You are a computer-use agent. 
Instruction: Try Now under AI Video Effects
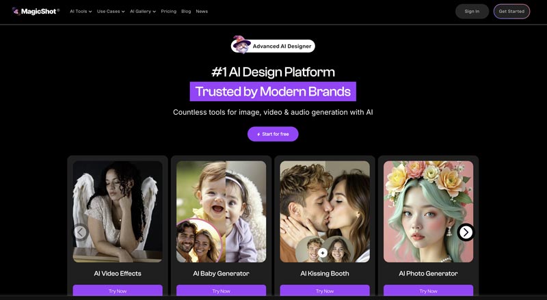[118, 290]
